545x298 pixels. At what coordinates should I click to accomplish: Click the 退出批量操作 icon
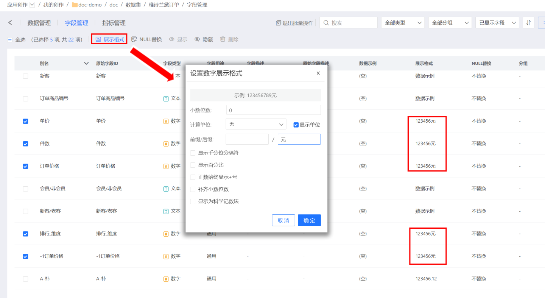click(279, 23)
